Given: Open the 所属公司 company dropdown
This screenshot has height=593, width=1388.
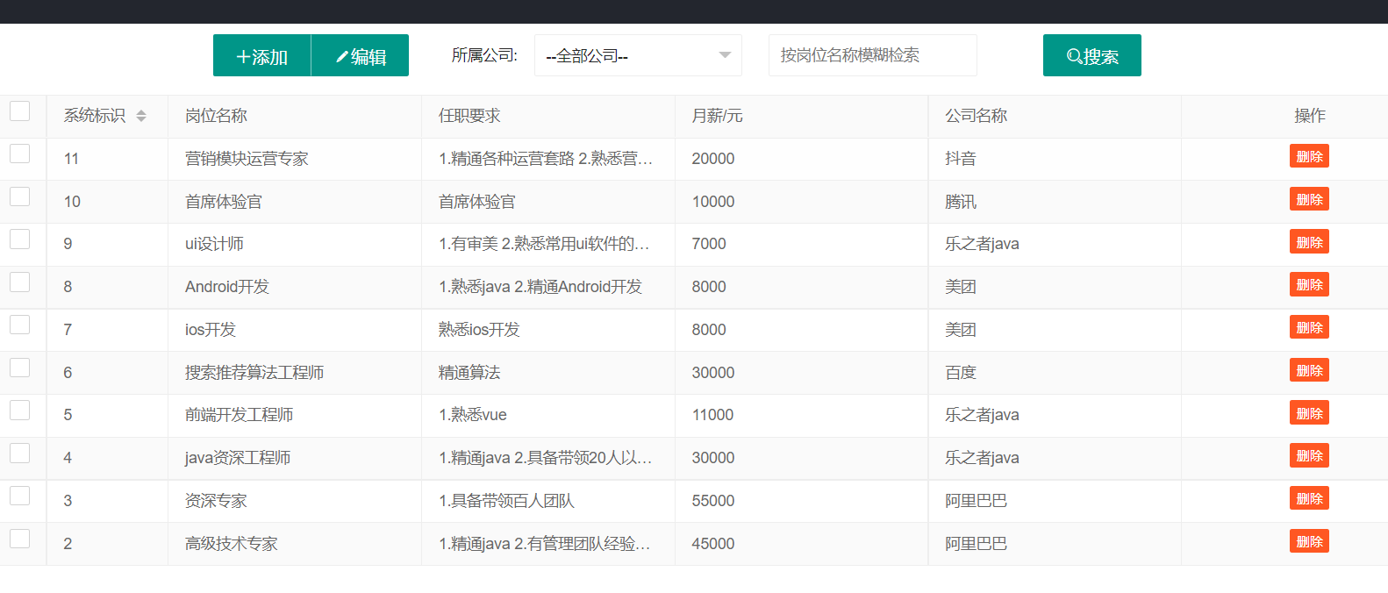Looking at the screenshot, I should tap(626, 56).
